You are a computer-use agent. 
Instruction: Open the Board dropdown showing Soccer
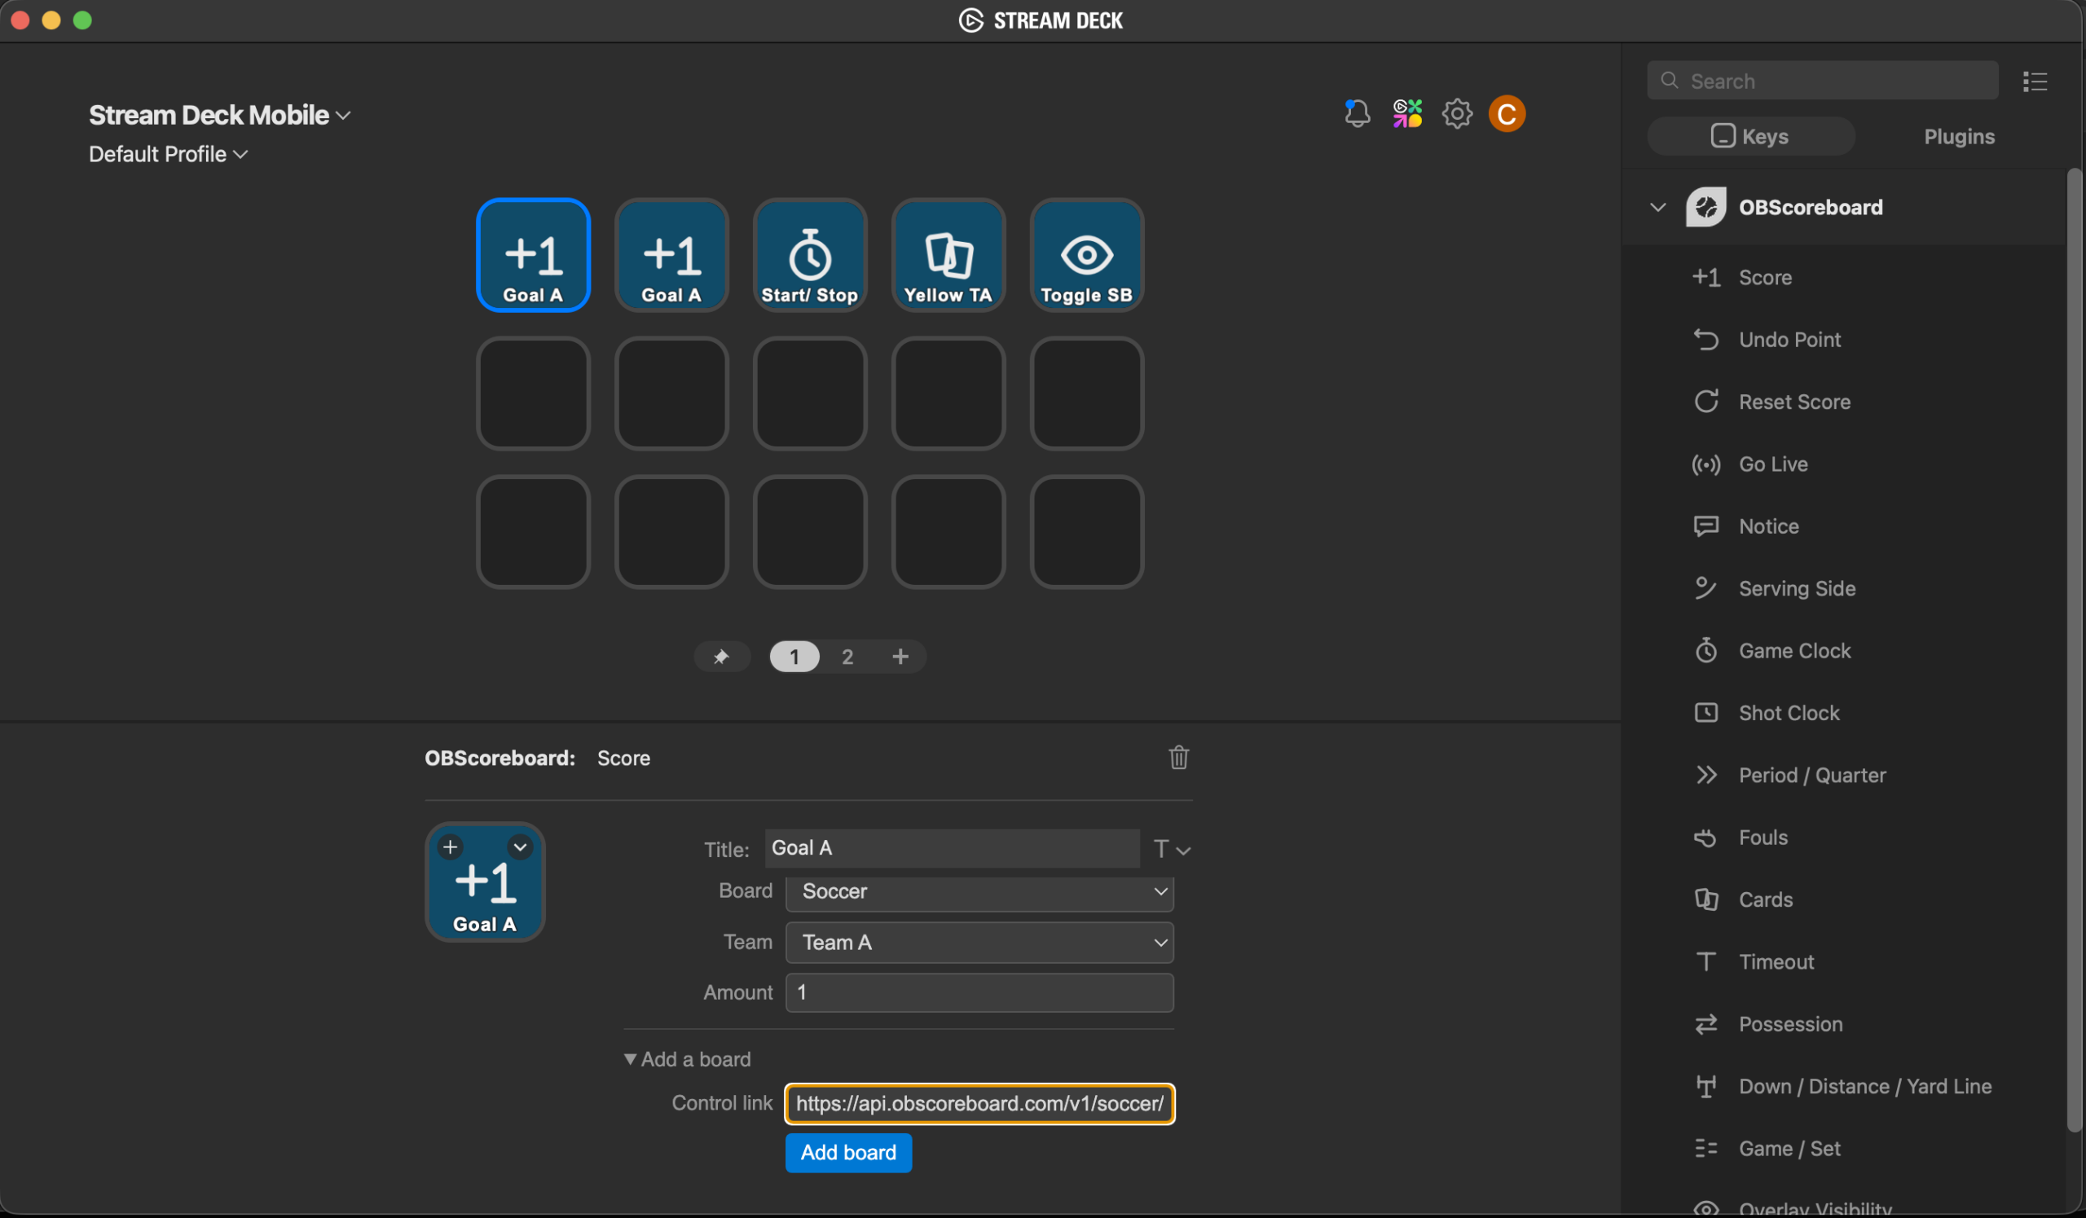[x=979, y=891]
